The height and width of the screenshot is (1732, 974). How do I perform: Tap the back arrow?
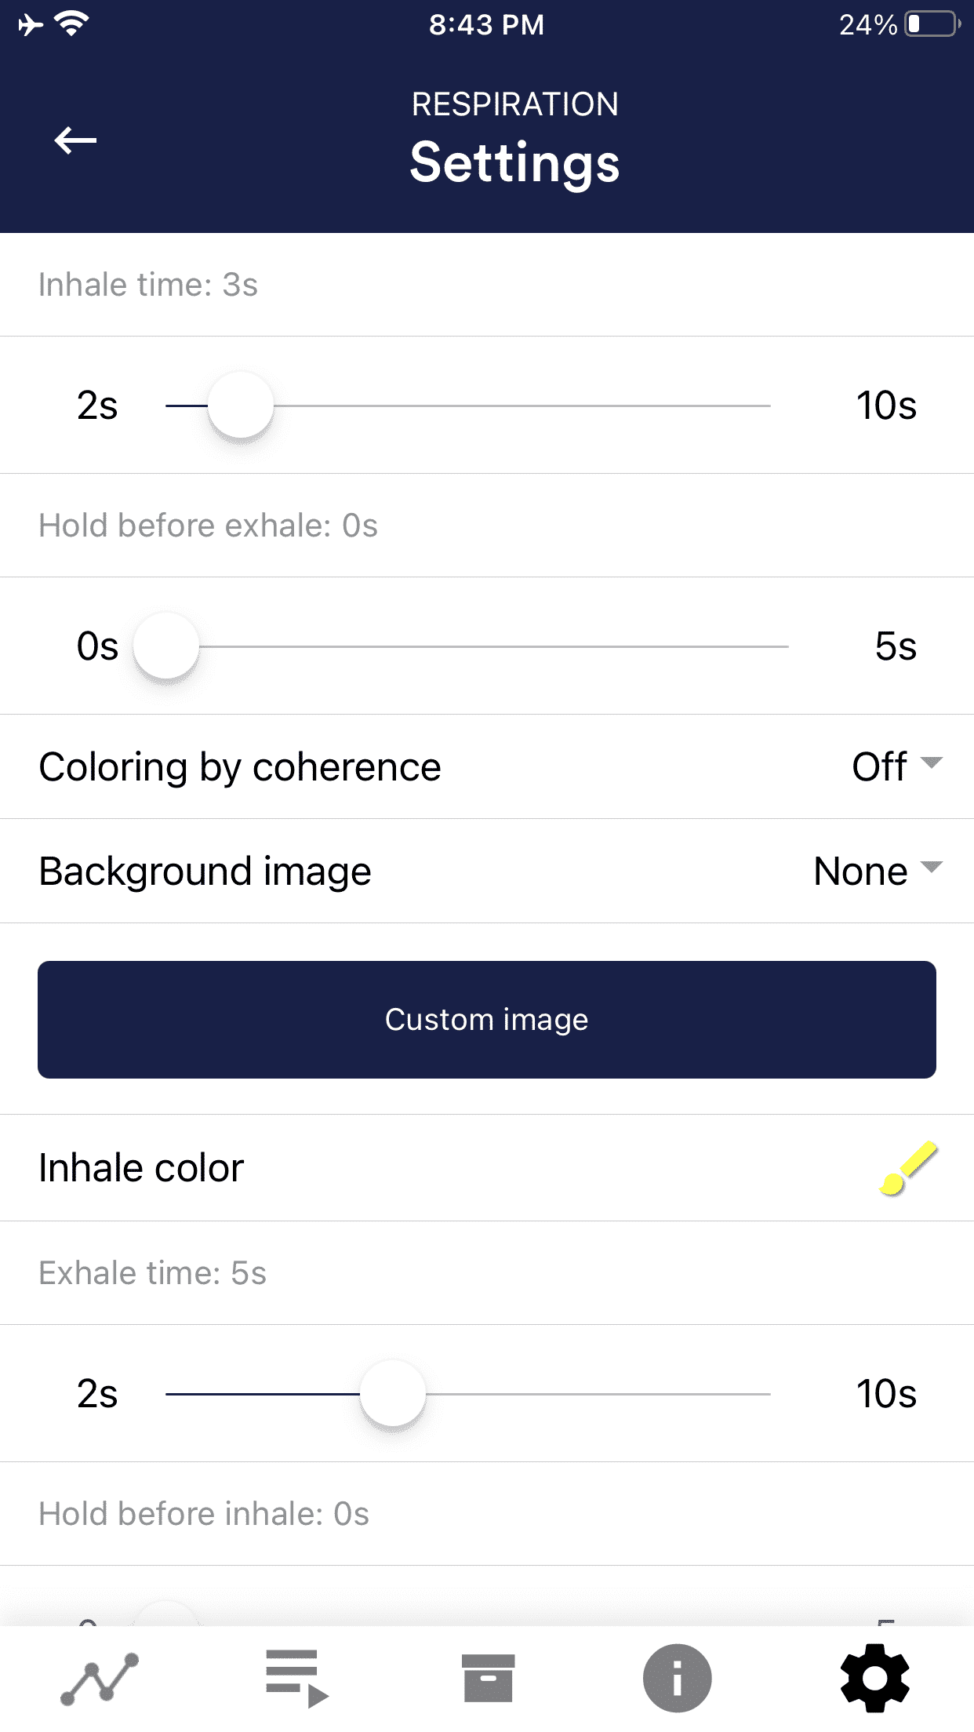75,141
